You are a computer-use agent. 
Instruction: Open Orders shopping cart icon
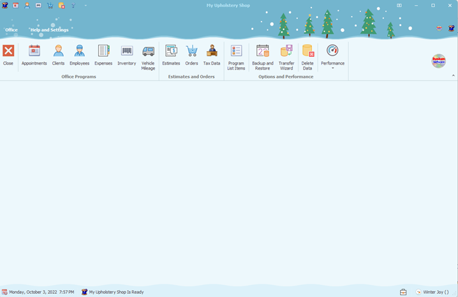(191, 55)
